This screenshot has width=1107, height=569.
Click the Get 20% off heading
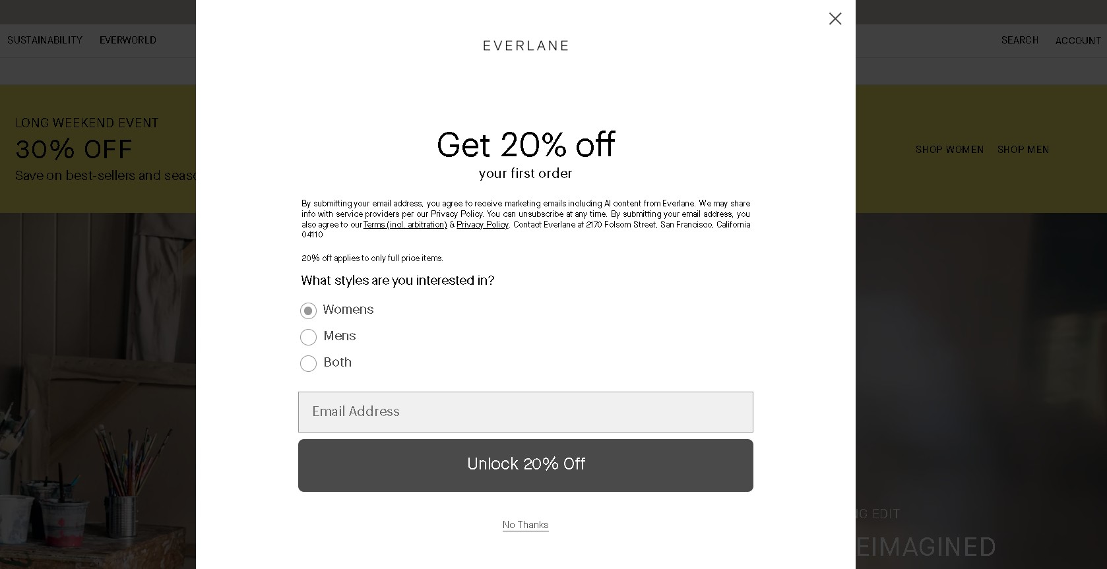pos(525,145)
